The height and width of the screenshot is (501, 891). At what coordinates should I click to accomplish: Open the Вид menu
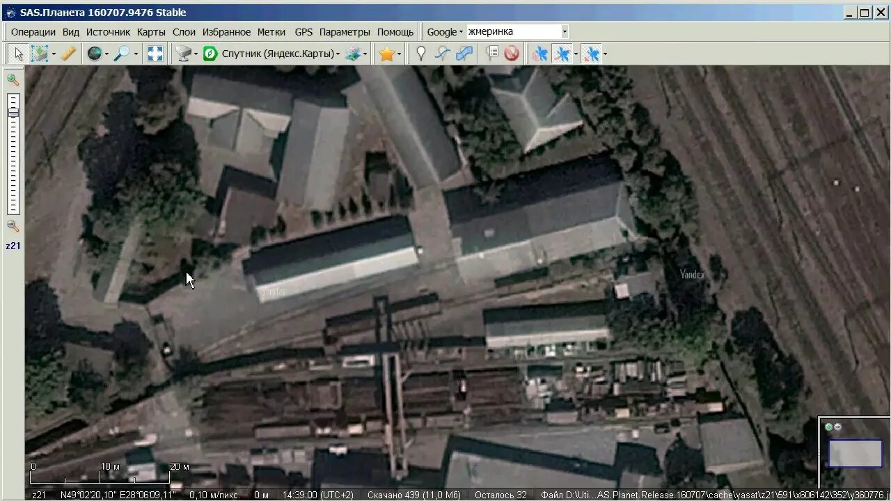point(71,32)
